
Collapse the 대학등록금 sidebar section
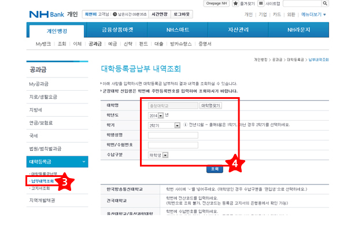tap(84, 161)
